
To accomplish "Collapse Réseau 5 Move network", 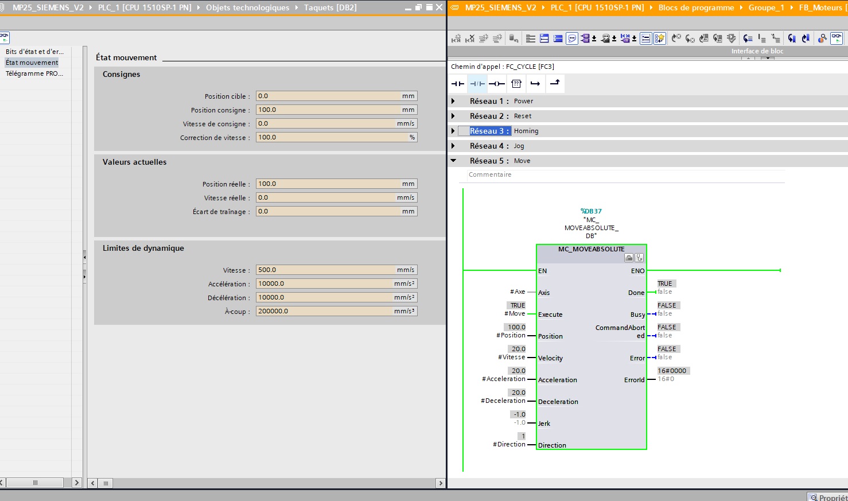I will click(453, 161).
